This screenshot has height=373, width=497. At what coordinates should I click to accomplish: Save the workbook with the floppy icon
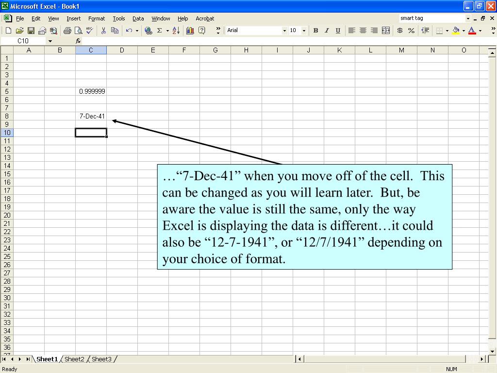point(31,31)
